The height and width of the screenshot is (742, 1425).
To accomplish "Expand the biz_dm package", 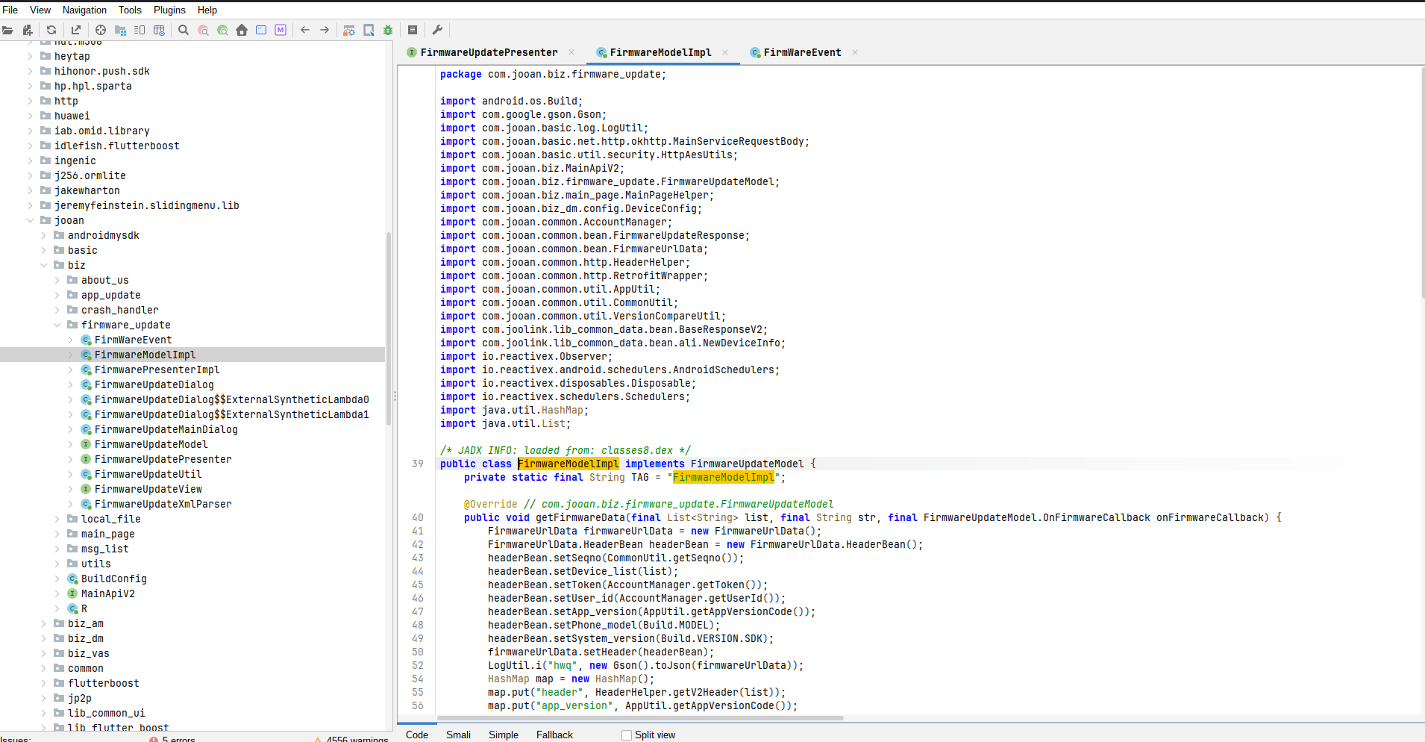I will tap(44, 638).
